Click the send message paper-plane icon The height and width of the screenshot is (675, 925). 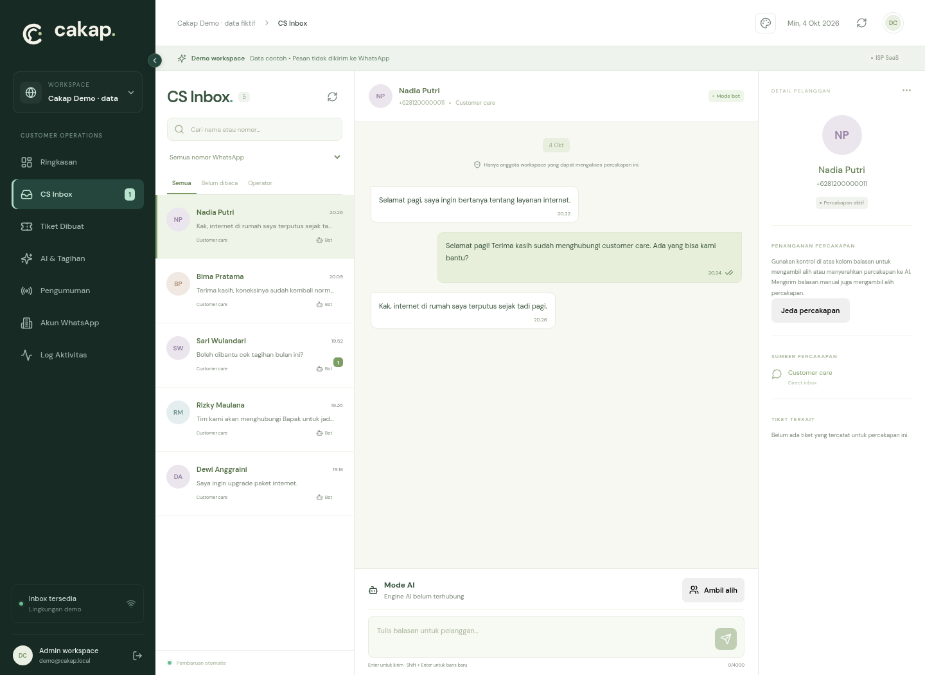pos(726,639)
